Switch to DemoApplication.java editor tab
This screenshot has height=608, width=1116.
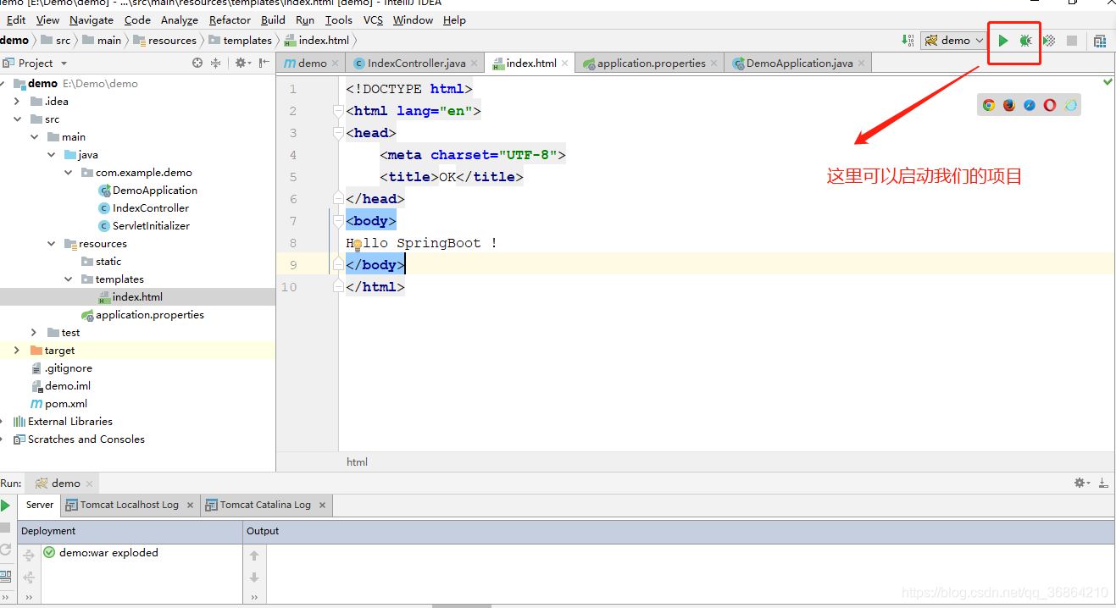pos(799,63)
